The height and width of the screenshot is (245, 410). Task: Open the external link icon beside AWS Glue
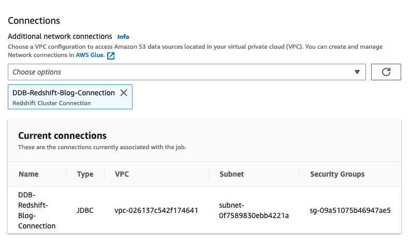pos(111,56)
